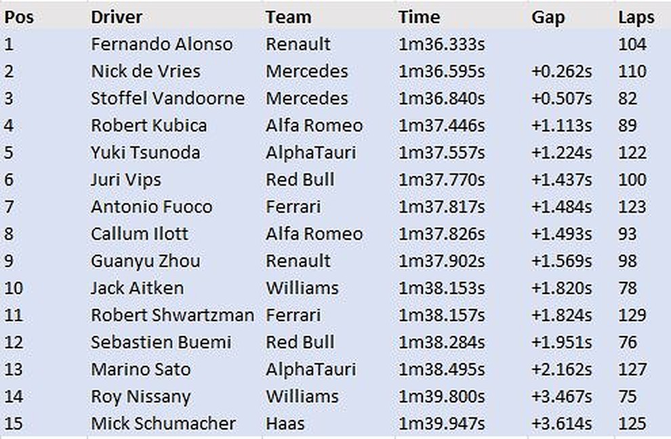Select the Sebastien Buemi cell
671x439 pixels.
pyautogui.click(x=161, y=342)
